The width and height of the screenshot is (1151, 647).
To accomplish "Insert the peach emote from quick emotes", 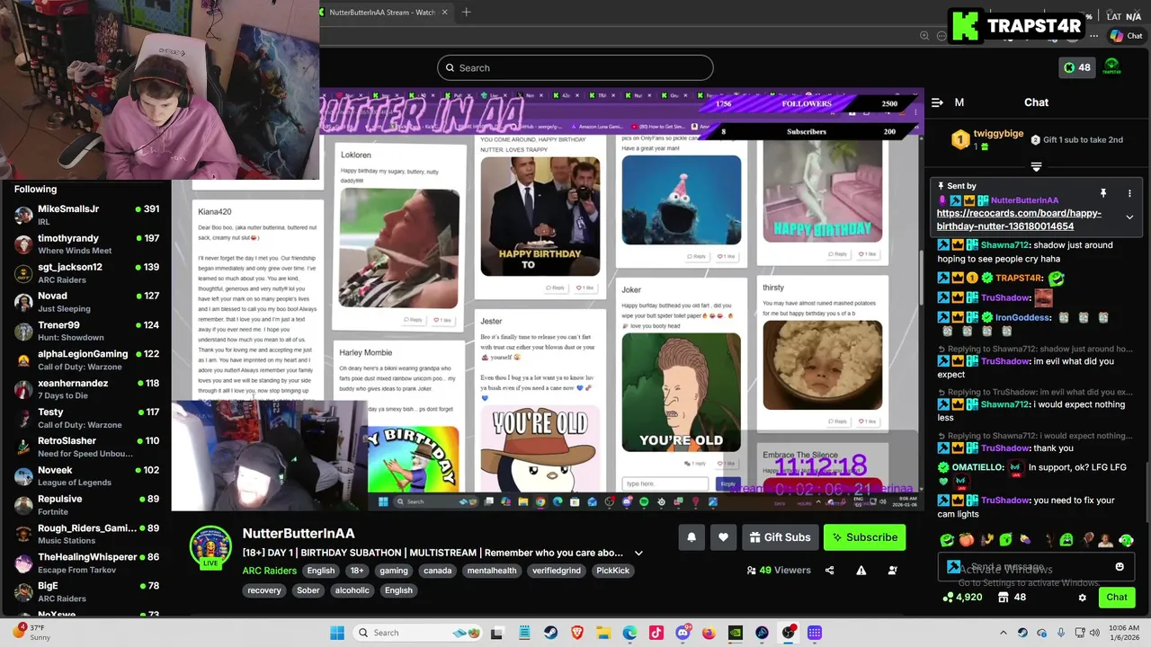I will point(967,540).
